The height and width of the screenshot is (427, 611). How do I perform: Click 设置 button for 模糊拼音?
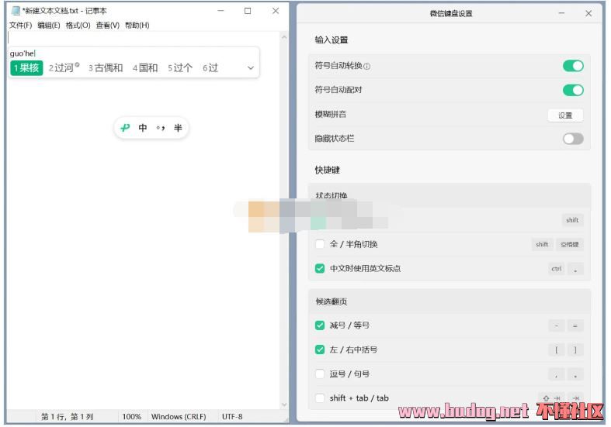tap(564, 115)
